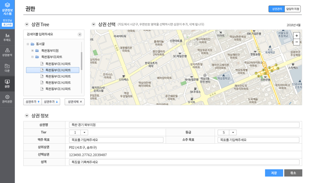Zoom out on the map
The image size is (312, 183).
pos(297,42)
